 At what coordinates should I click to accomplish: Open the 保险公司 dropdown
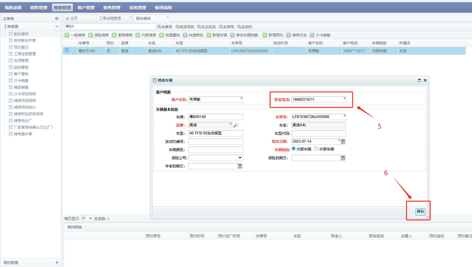(x=216, y=158)
